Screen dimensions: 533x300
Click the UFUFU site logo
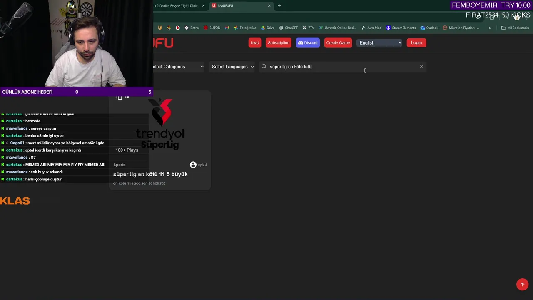click(163, 43)
